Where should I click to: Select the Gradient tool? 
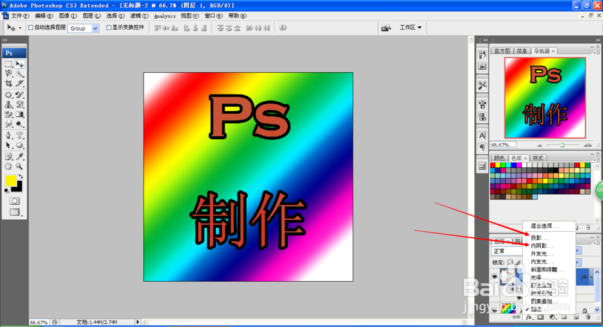(x=20, y=114)
